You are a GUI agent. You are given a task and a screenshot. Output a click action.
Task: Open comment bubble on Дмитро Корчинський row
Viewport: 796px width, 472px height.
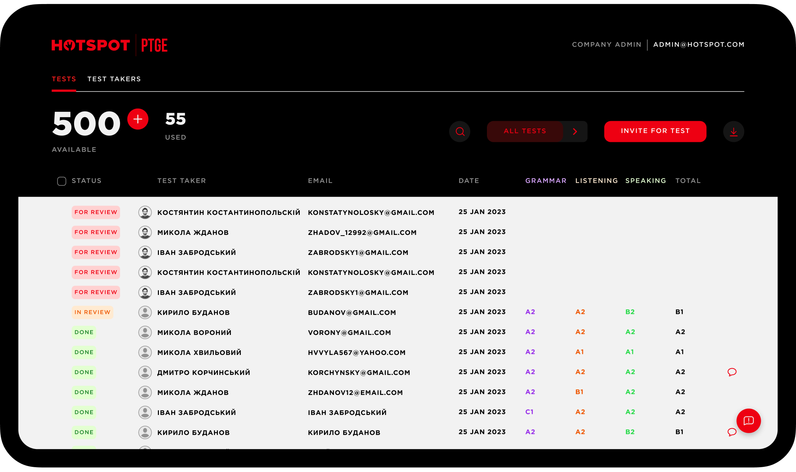pos(732,372)
